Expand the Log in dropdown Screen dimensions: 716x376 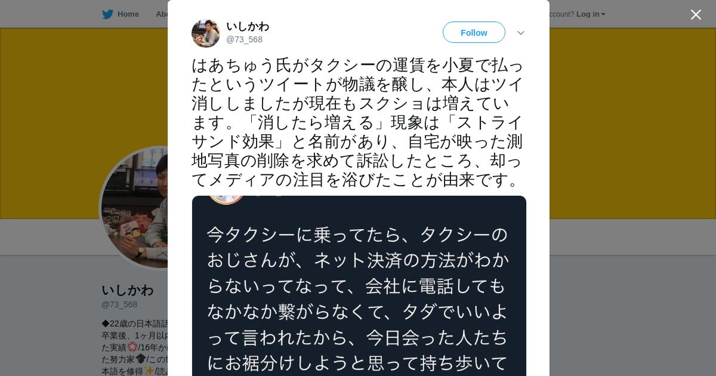[x=591, y=14]
